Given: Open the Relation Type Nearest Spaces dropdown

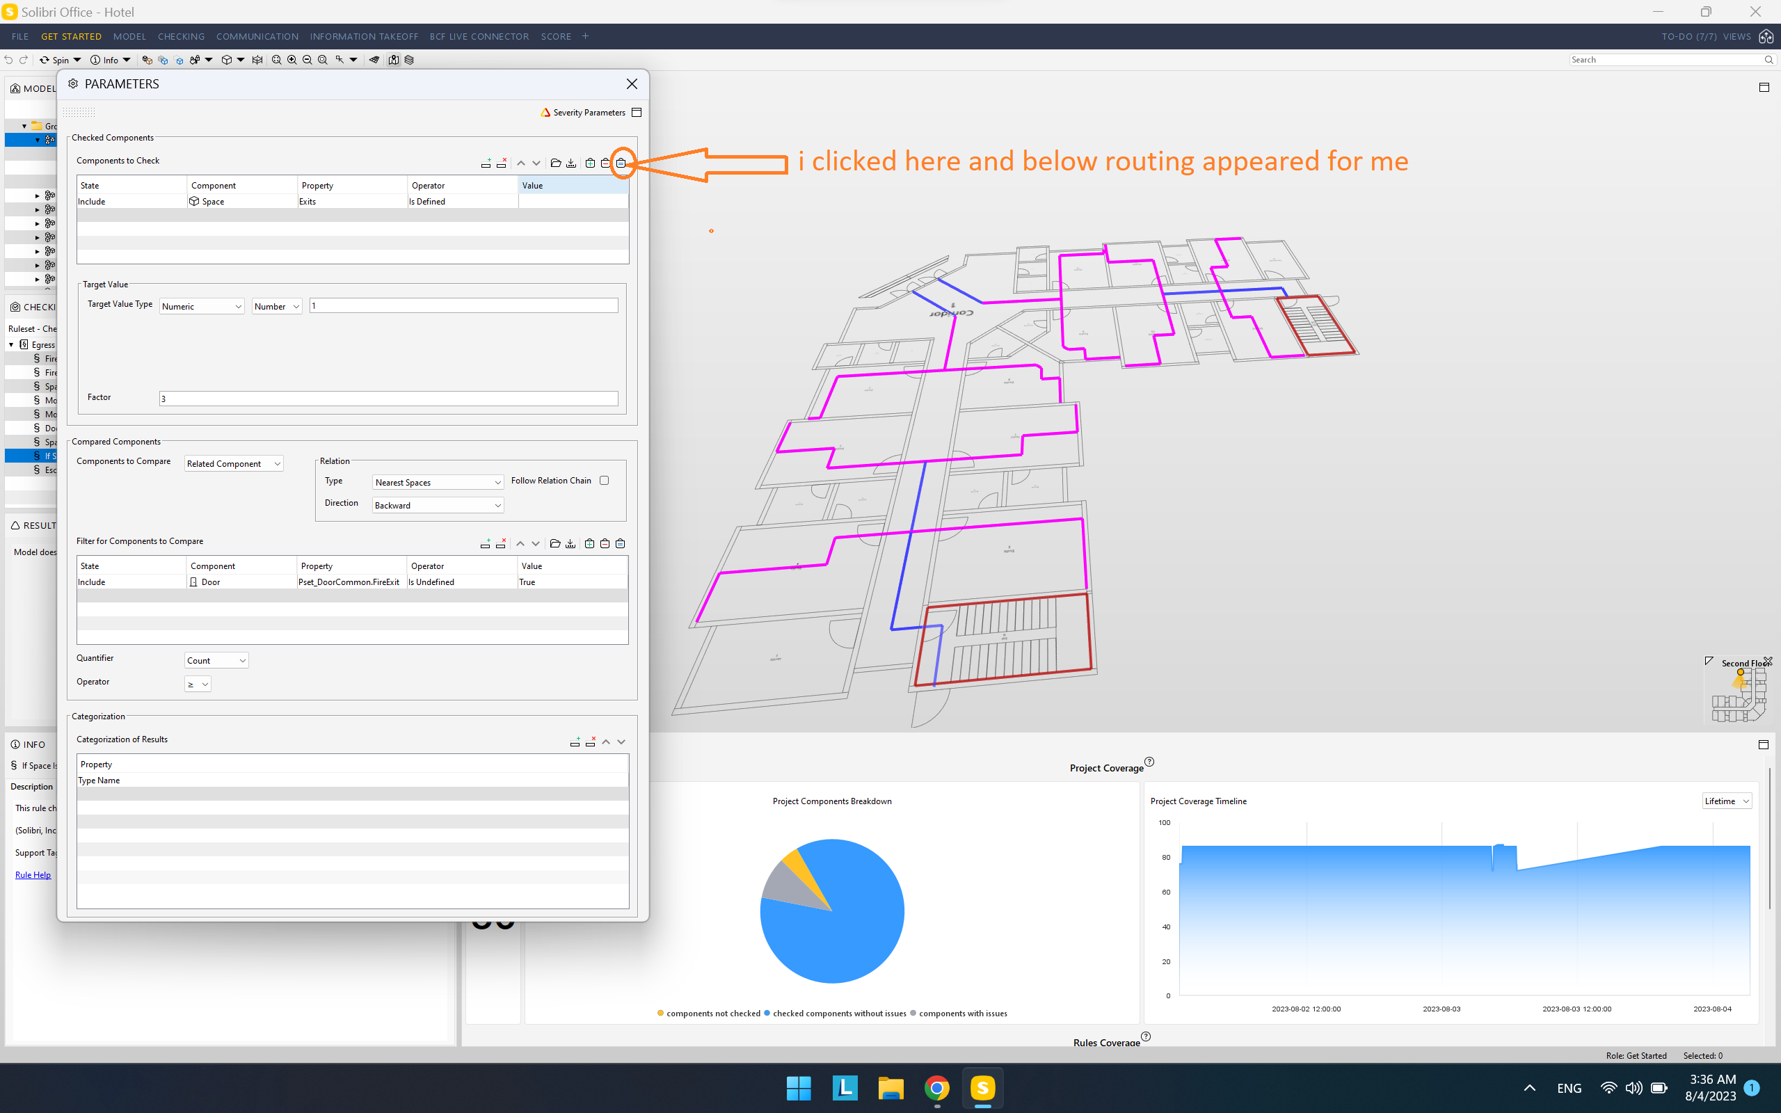Looking at the screenshot, I should click(438, 482).
